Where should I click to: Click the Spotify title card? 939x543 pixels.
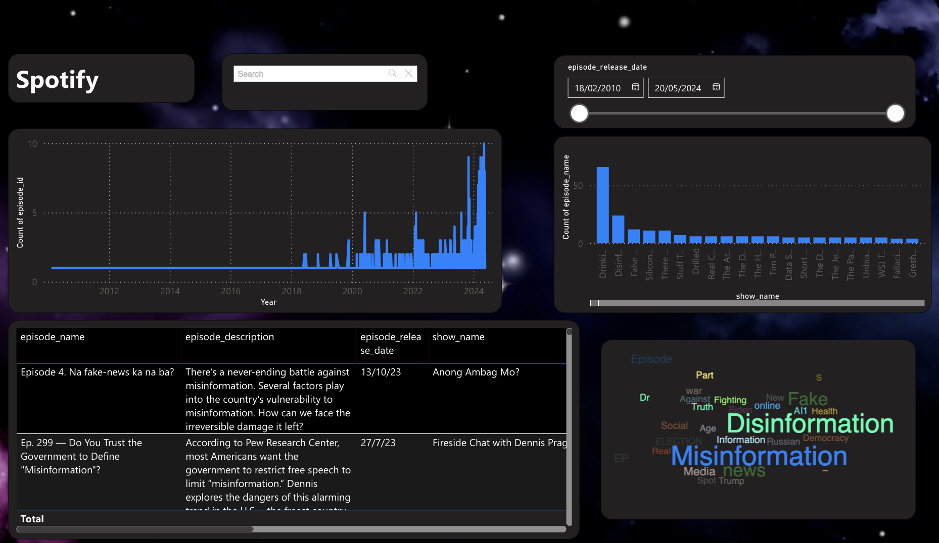pyautogui.click(x=101, y=79)
